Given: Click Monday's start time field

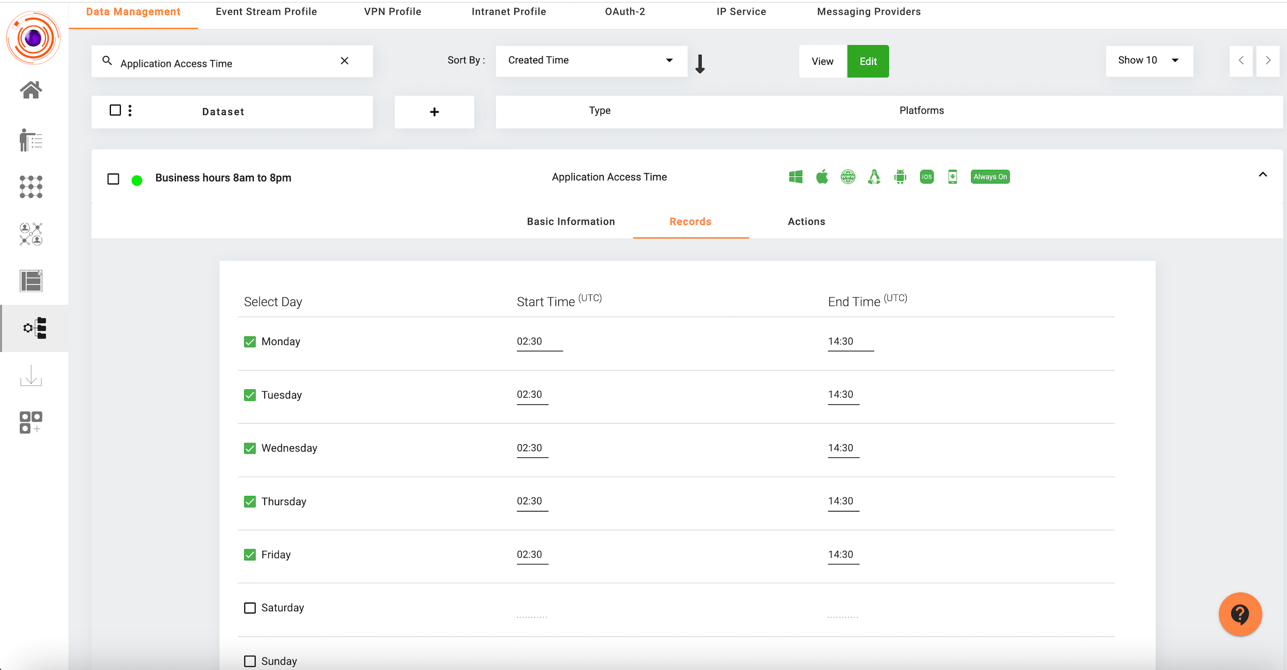Looking at the screenshot, I should pos(539,341).
